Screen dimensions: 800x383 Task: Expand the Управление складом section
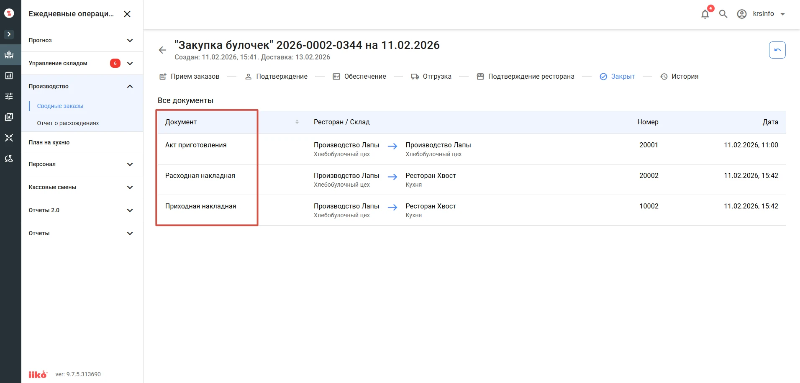click(x=82, y=63)
